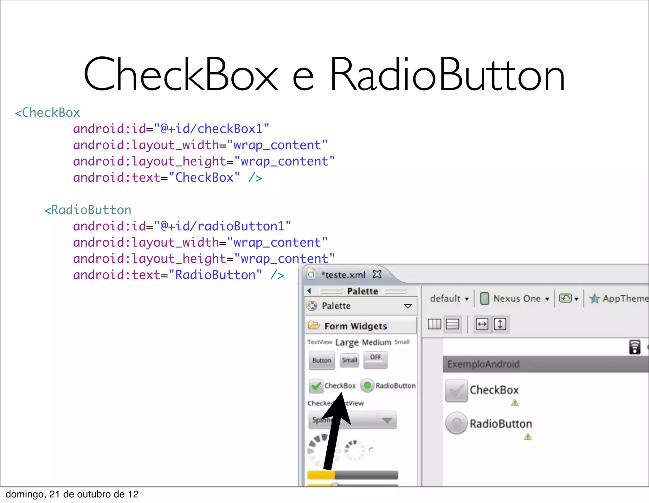Select the Small button widget
The image size is (649, 503).
tap(350, 360)
